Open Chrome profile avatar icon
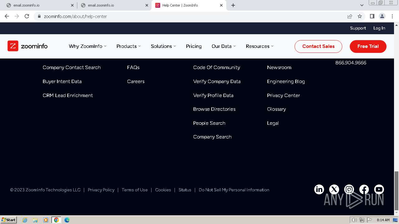 pos(382,16)
